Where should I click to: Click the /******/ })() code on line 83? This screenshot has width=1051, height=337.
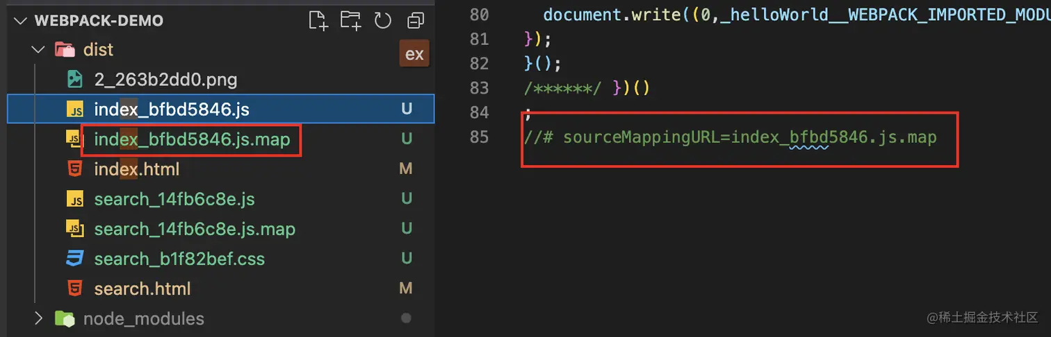click(587, 88)
